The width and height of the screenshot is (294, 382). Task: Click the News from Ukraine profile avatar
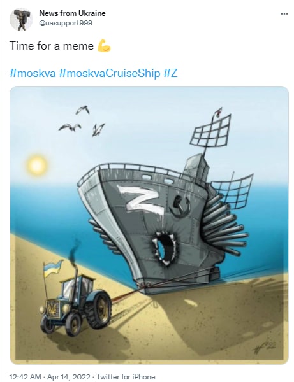(x=21, y=19)
